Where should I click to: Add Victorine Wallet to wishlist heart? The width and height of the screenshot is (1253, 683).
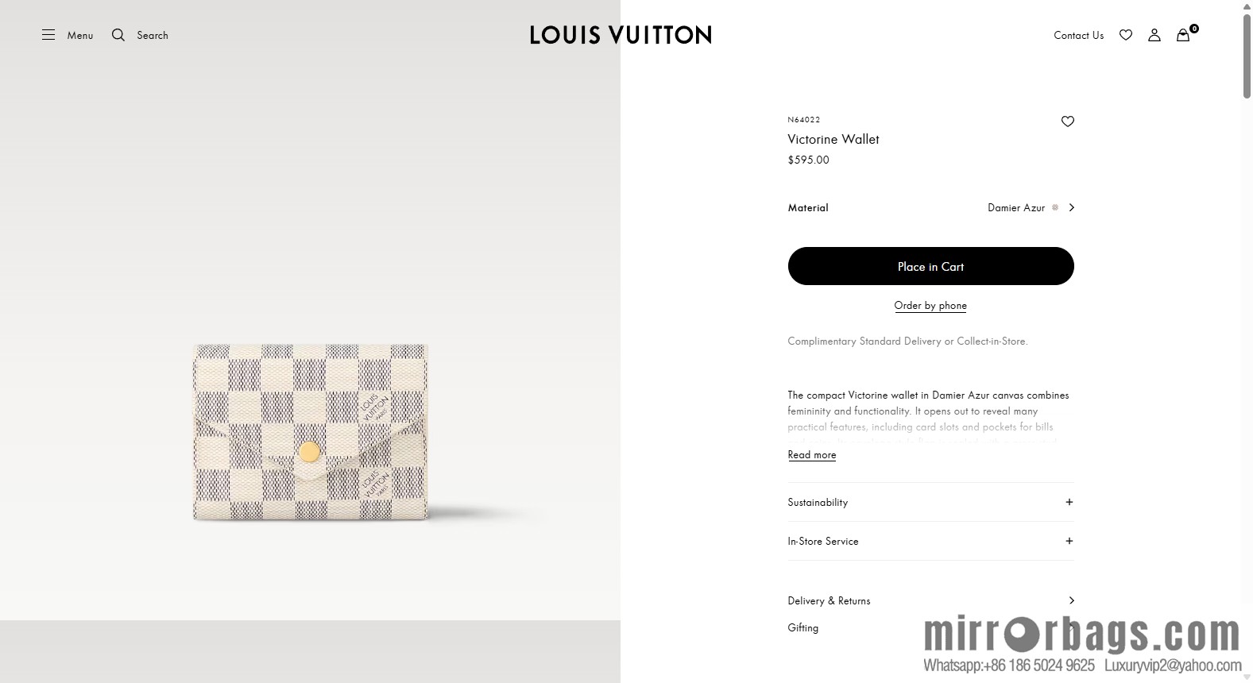[1068, 122]
